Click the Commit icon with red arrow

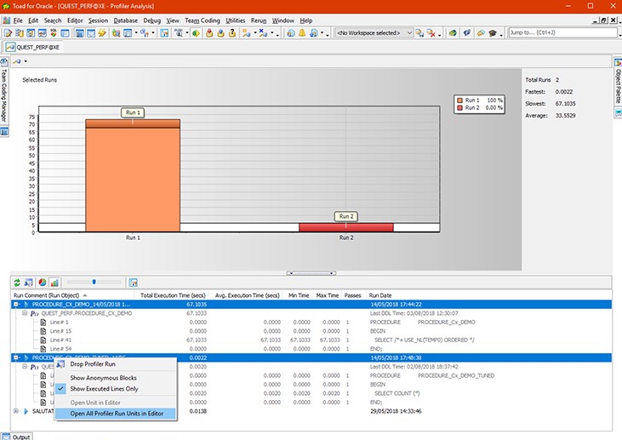coord(209,33)
